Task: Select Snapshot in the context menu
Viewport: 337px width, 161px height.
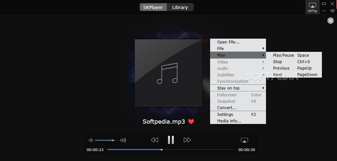Action: 238,101
